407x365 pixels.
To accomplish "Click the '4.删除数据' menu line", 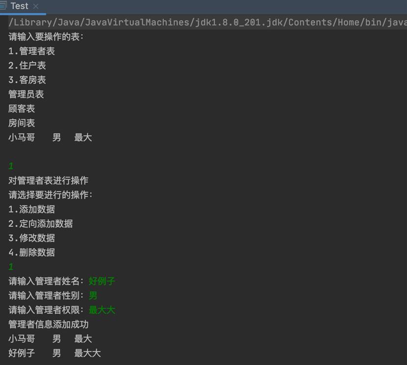I will (31, 252).
